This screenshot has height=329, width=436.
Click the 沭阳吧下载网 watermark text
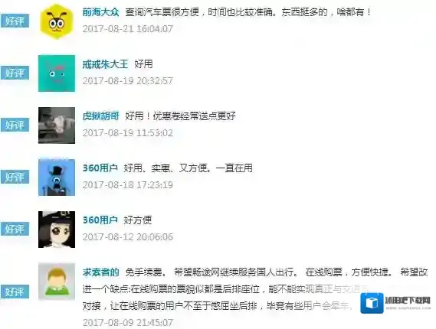click(x=408, y=301)
